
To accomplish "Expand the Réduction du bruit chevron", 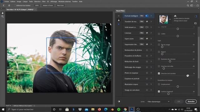I will pos(151,62).
